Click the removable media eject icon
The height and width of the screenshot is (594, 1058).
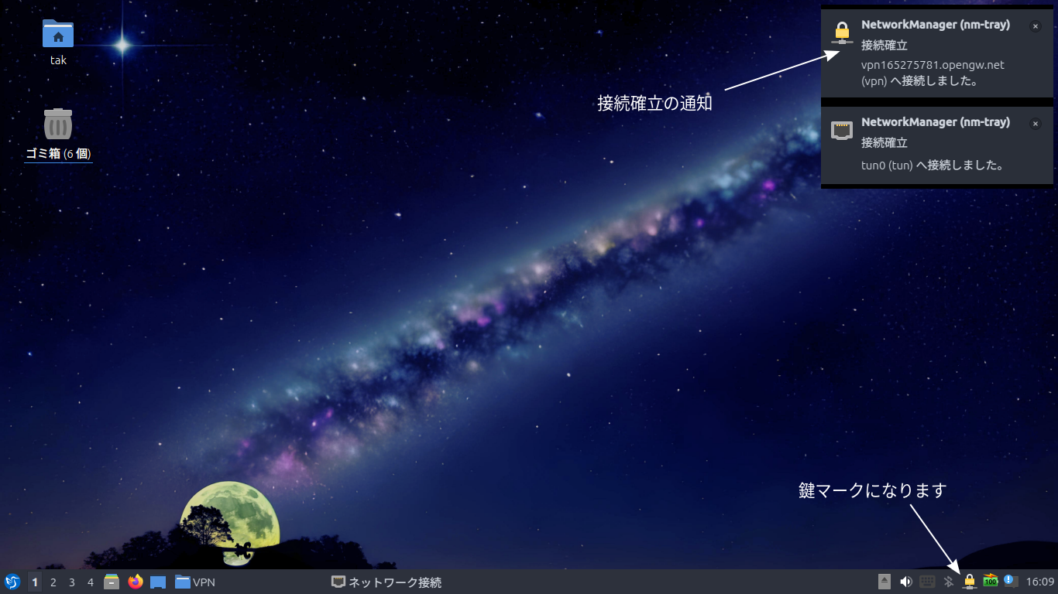[885, 582]
